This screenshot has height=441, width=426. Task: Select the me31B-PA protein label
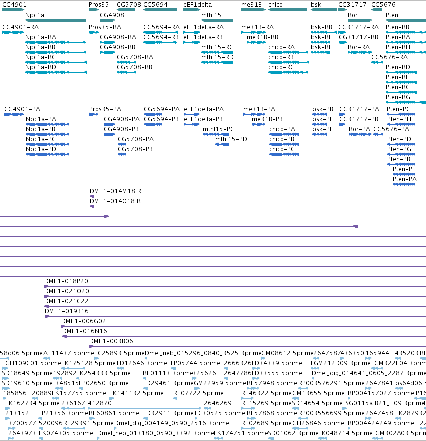click(x=259, y=109)
